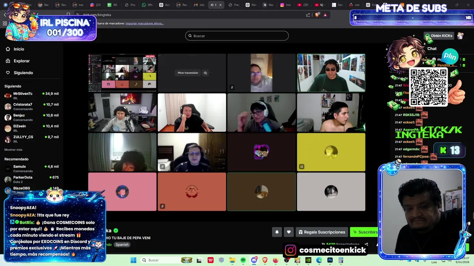Click the notification bell button under the stream
Viewport: 474px width, 266px height.
(277, 232)
